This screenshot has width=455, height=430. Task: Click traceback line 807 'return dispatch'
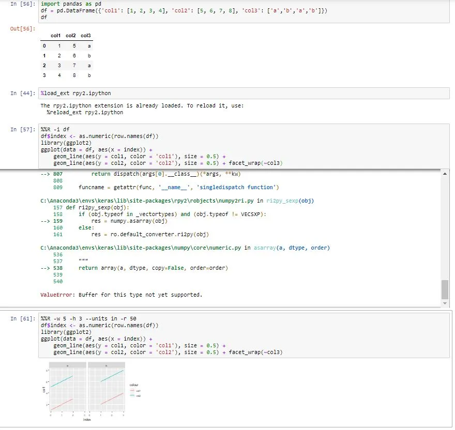pyautogui.click(x=166, y=174)
